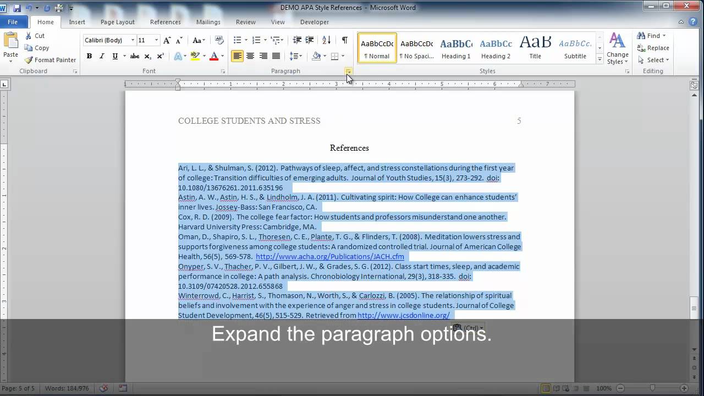
Task: Expand the Font dialog launcher
Action: (x=223, y=71)
